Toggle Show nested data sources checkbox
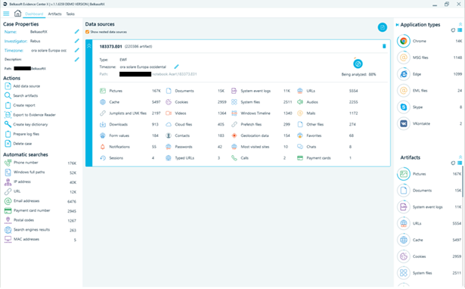This screenshot has height=289, width=465. tap(87, 32)
